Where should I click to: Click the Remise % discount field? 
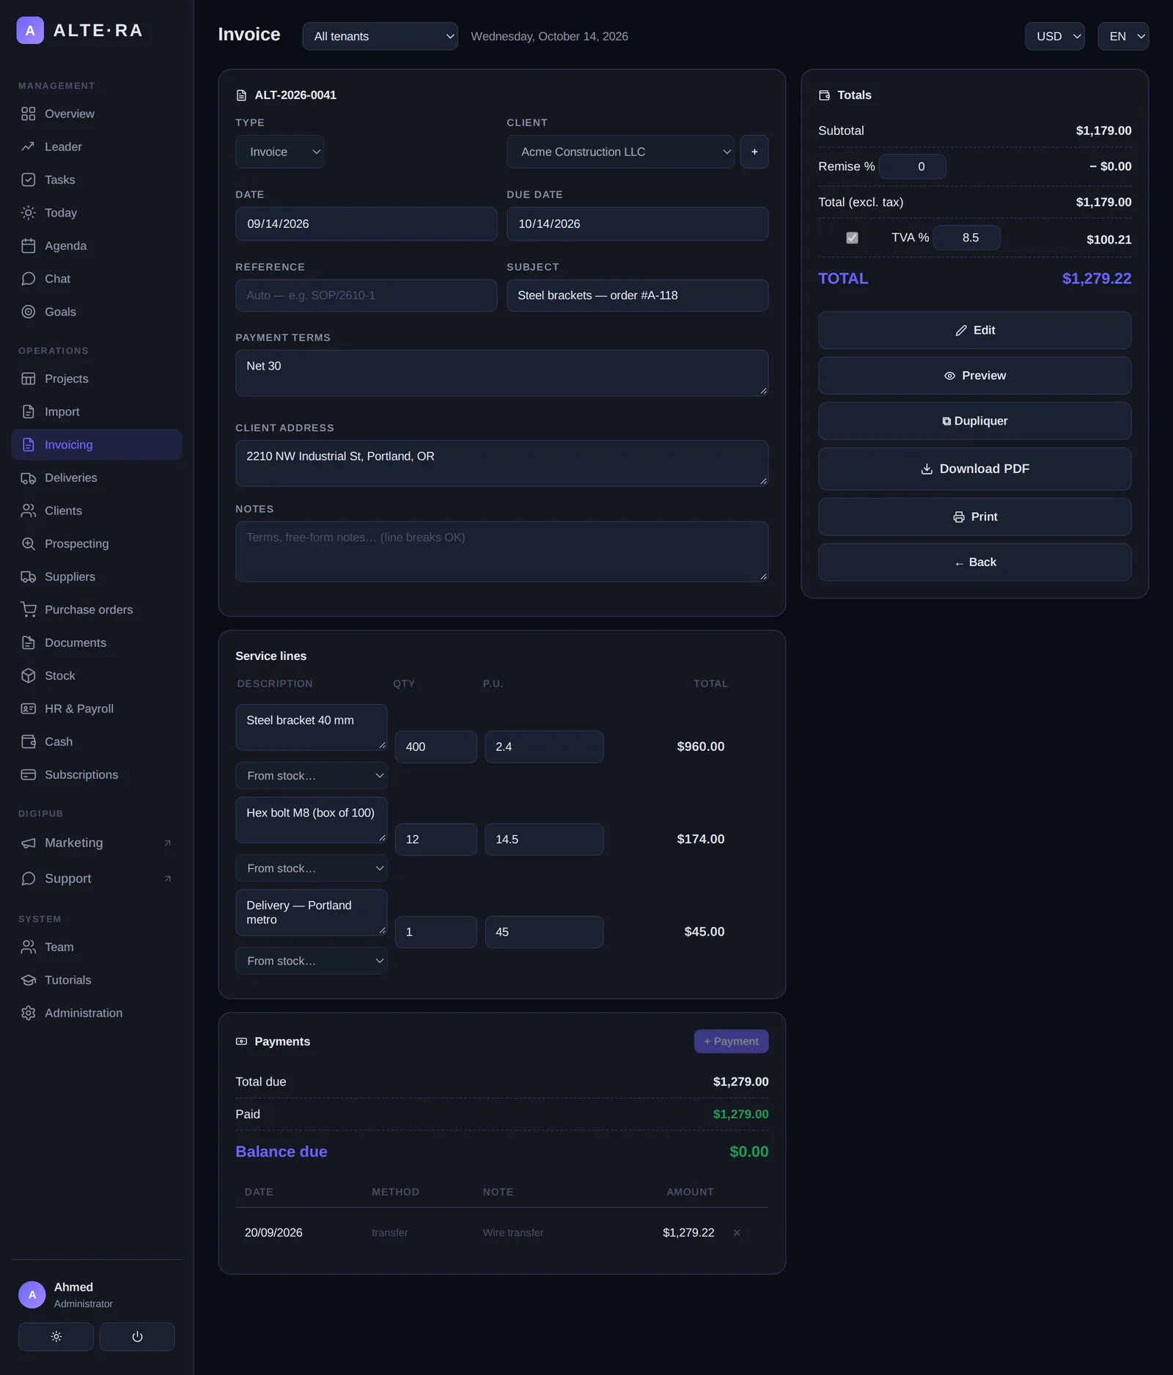coord(912,166)
